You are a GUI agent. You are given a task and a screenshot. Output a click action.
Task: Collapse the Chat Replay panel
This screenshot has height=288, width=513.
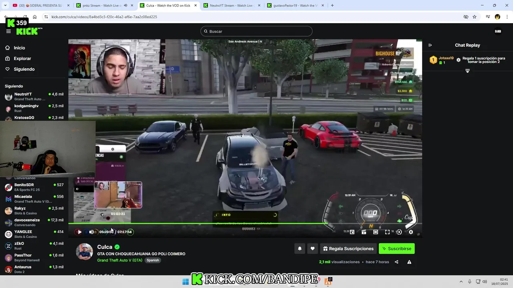[430, 45]
